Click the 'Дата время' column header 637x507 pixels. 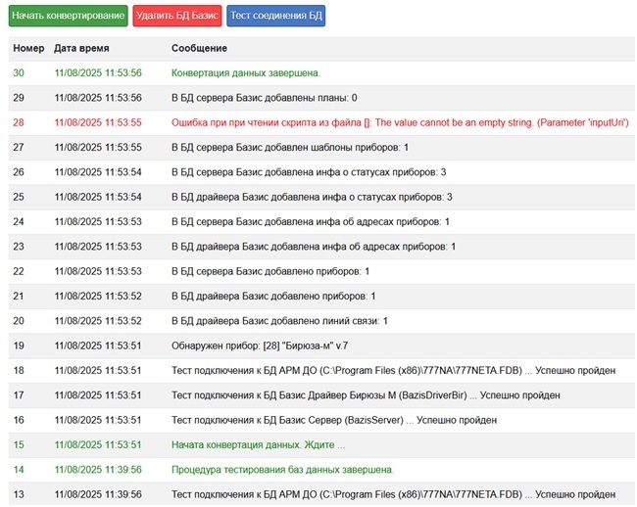pos(81,48)
